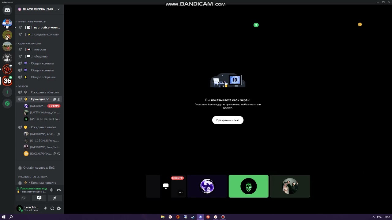Toggle noise suppression waveform icon

[x=52, y=190]
